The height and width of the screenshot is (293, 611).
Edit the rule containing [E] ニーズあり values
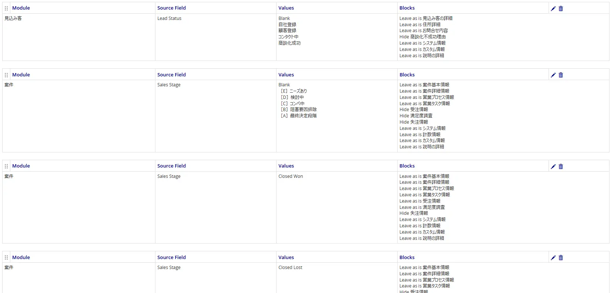pos(553,75)
